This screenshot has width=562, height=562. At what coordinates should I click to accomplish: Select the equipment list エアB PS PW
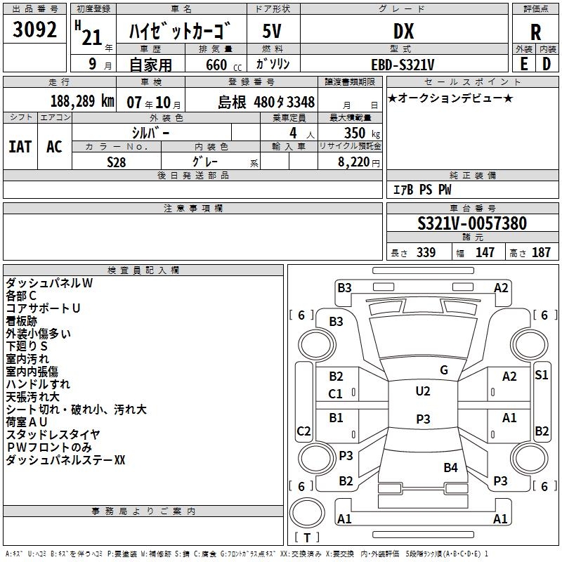coord(422,190)
